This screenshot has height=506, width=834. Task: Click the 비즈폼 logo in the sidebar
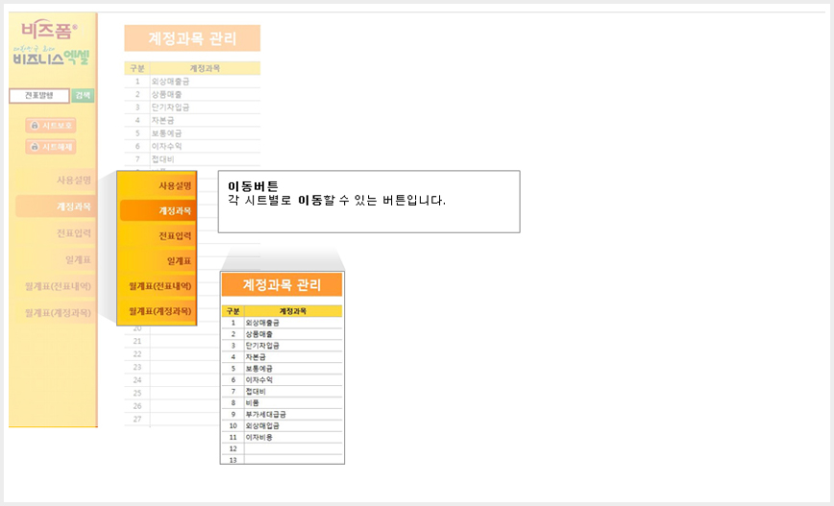coord(49,30)
